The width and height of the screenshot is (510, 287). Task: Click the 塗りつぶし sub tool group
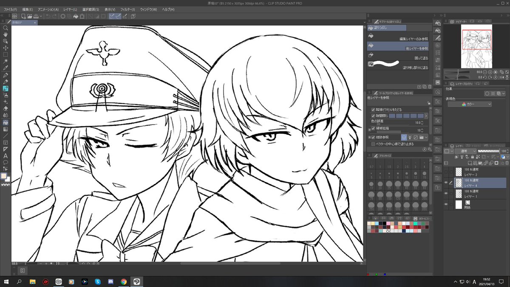(386, 28)
